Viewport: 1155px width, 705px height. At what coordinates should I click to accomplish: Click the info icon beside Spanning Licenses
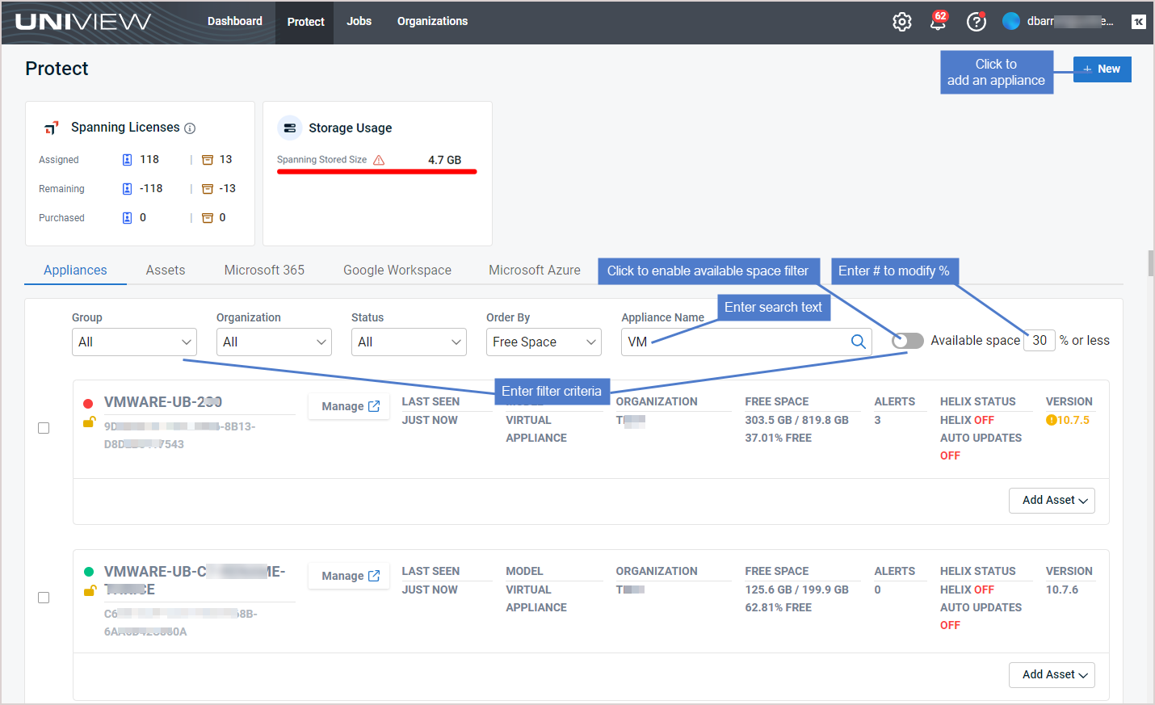tap(190, 127)
